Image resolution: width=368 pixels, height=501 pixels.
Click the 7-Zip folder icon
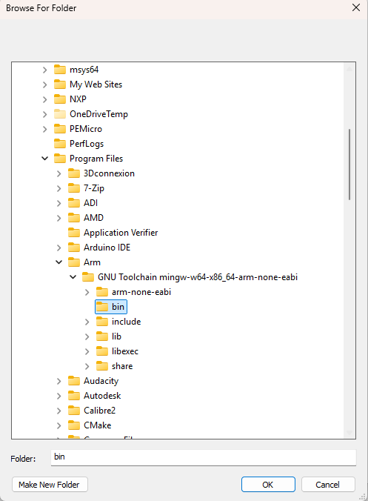point(74,188)
